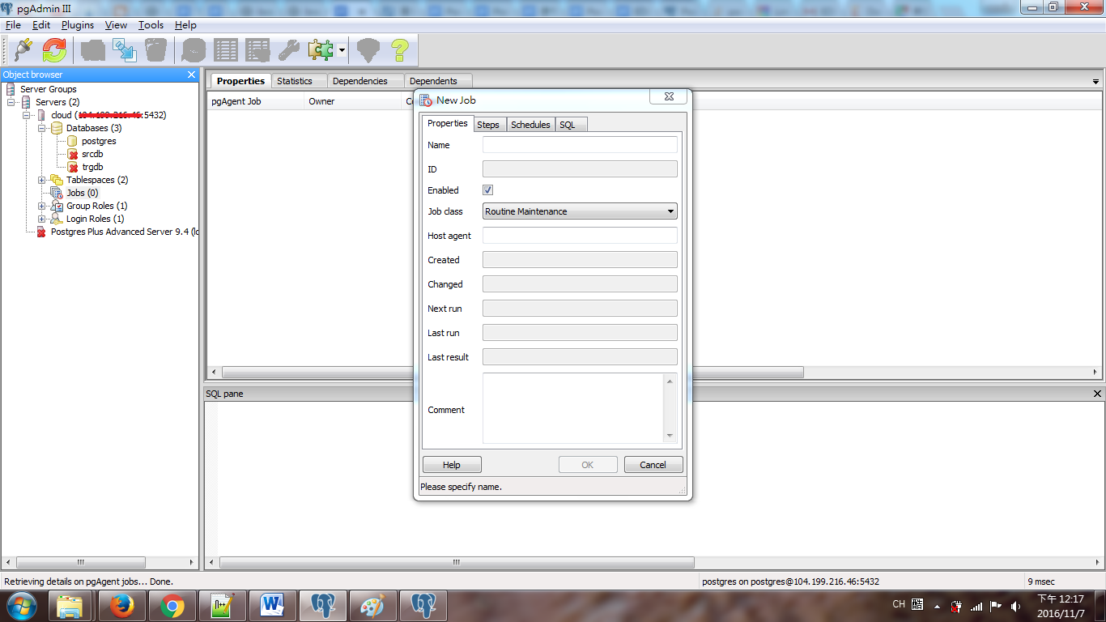Select the Server Groups root node
The image size is (1106, 622).
click(49, 89)
